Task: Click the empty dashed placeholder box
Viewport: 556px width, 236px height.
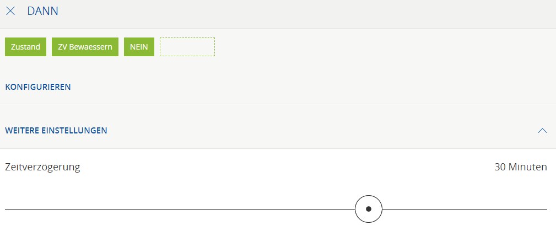Action: point(187,47)
